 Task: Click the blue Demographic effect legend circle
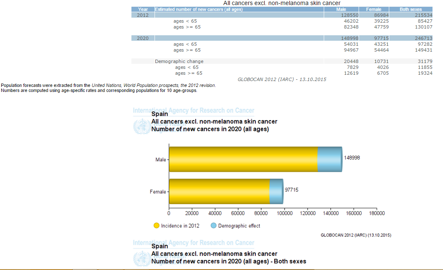coord(213,225)
